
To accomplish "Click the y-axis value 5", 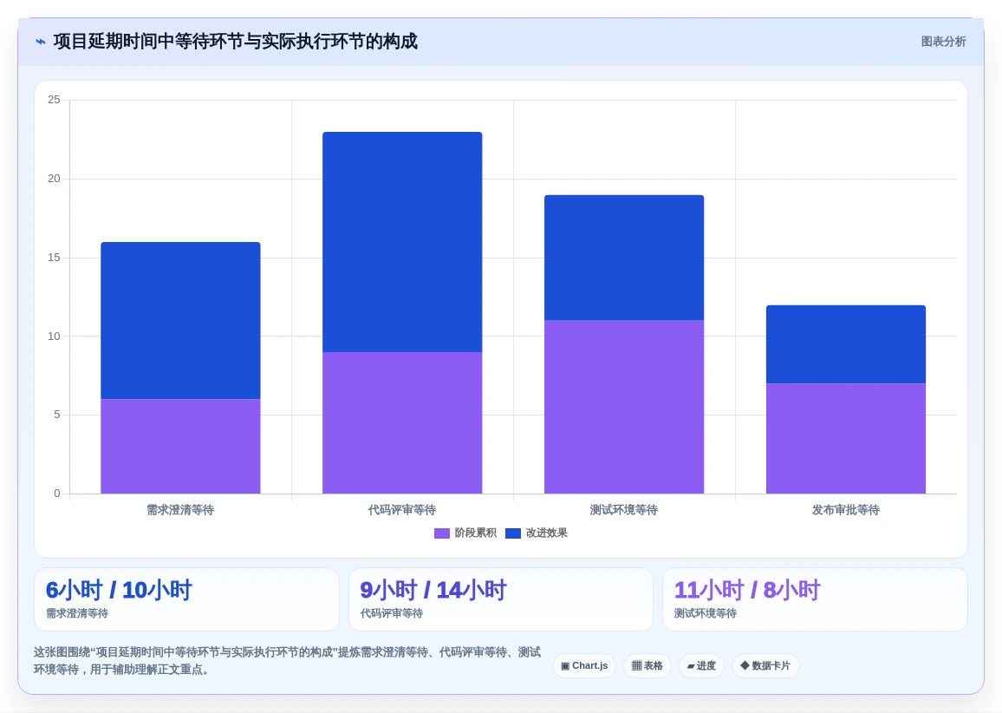I will pos(57,415).
